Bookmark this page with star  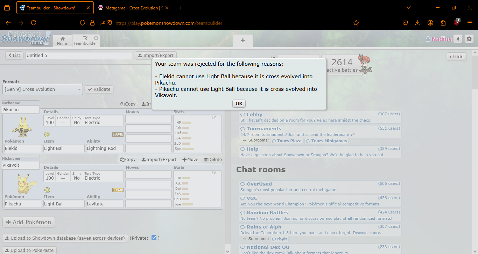click(x=356, y=23)
